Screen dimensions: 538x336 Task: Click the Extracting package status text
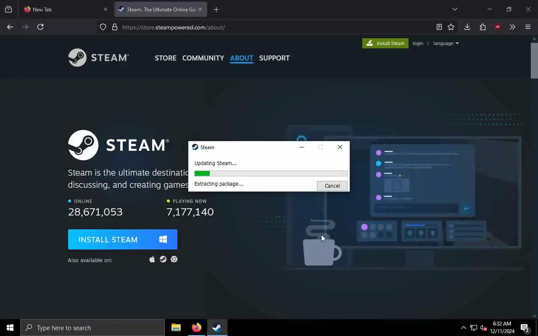(x=219, y=184)
